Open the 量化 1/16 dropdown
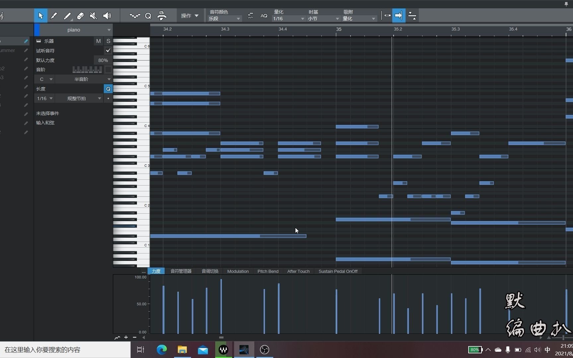The height and width of the screenshot is (358, 573). 288,19
